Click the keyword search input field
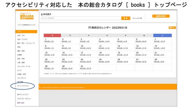Screen dimensions: 192x108 [x=81, y=18]
